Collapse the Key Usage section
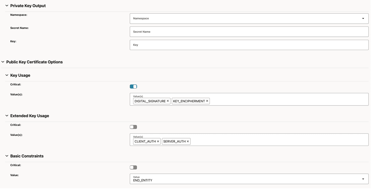 point(7,75)
